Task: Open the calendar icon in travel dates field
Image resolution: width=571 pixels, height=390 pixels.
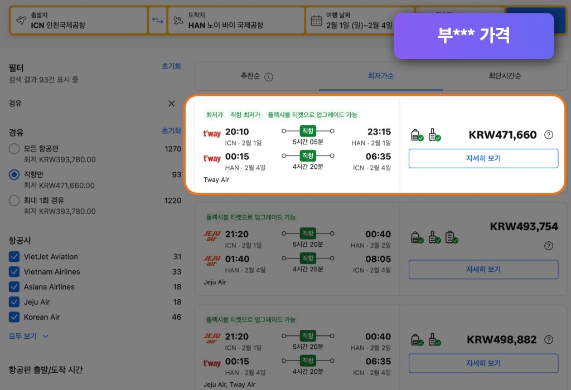Action: pos(316,20)
